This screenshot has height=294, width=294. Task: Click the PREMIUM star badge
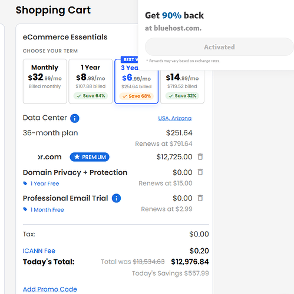tap(90, 157)
